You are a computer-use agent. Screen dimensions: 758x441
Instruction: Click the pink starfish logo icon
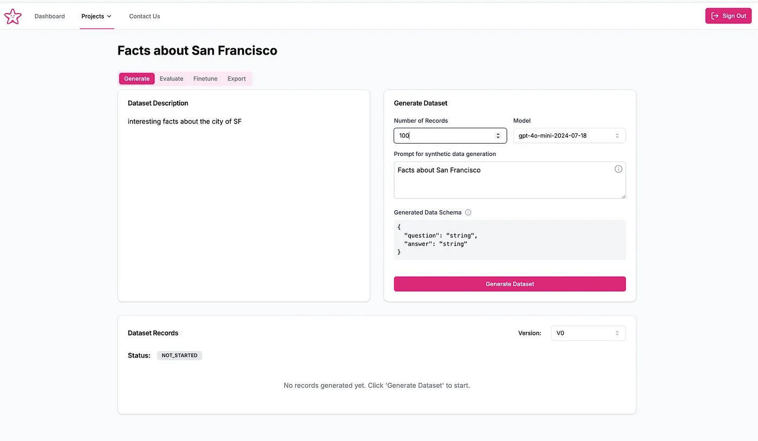[12, 16]
